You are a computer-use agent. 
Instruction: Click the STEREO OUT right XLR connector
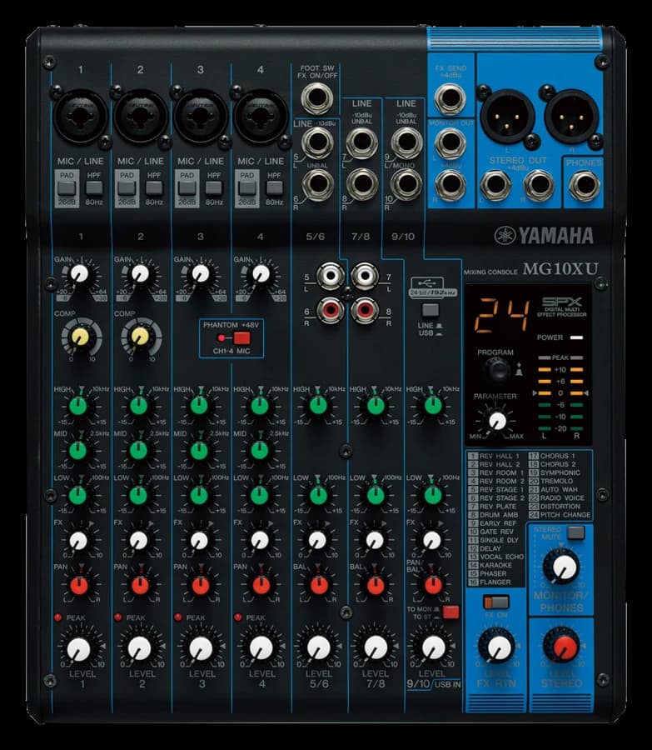tap(572, 116)
